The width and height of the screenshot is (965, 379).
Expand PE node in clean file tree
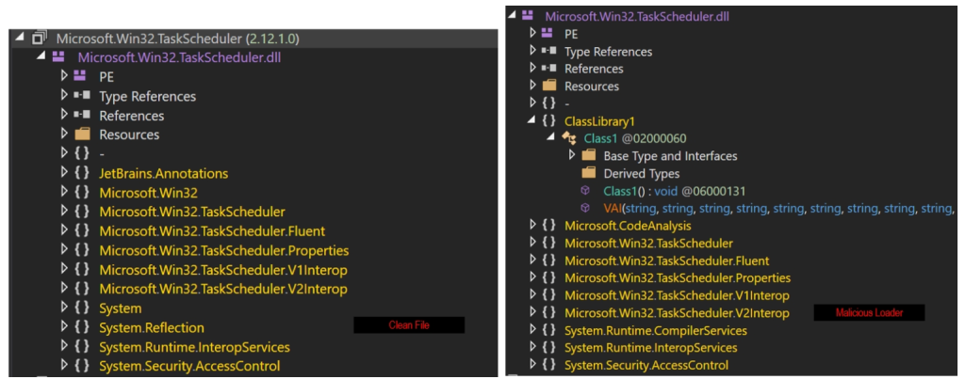point(64,77)
